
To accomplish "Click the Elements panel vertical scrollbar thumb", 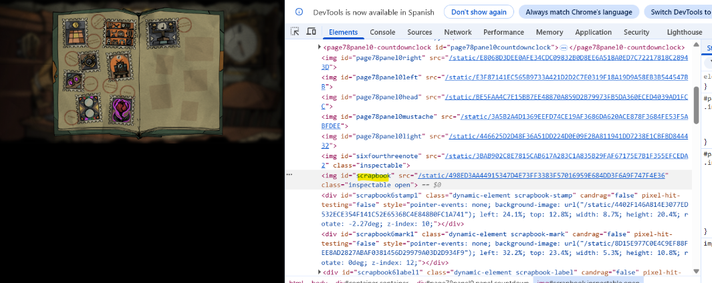I will point(697,104).
